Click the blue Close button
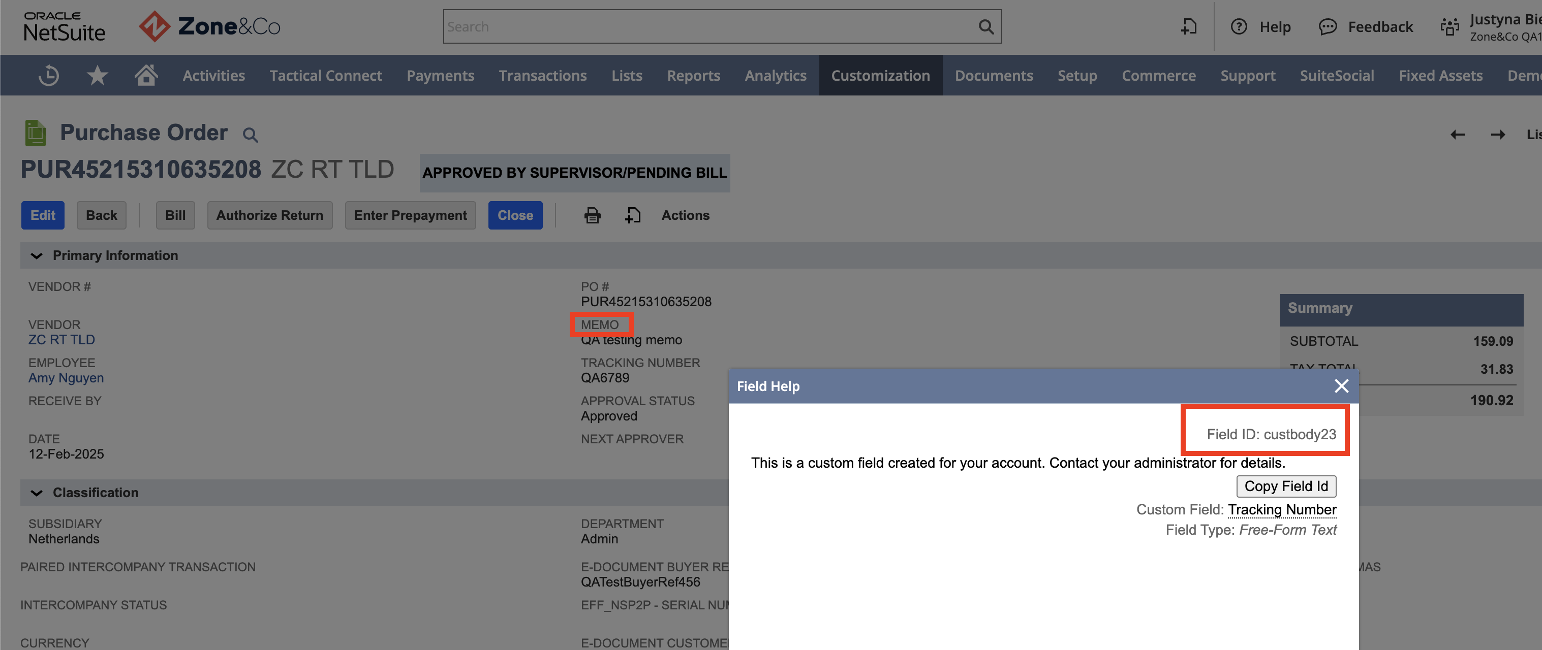The height and width of the screenshot is (650, 1542). click(515, 215)
